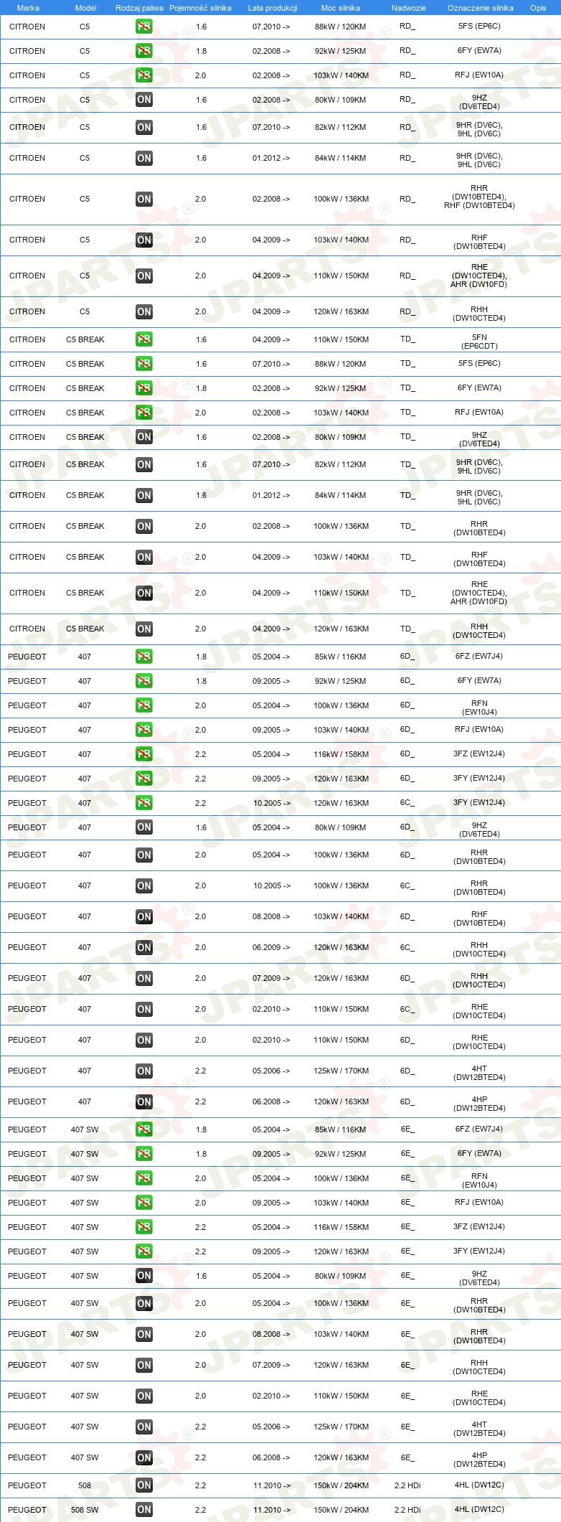
Task: Click the 'Lata produkcji' column header
Action: [273, 8]
